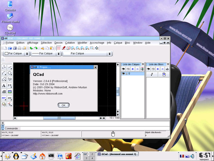Remove layer with the minus button
The height and width of the screenshot is (161, 214).
[137, 69]
